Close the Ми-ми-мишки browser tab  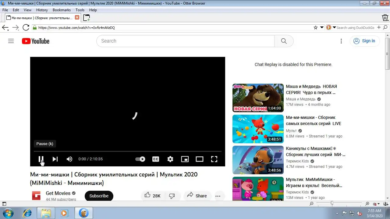tap(77, 18)
